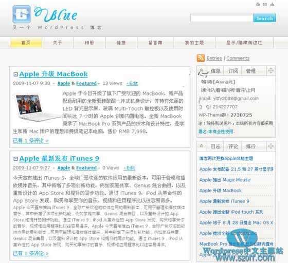Open the 留言簿 menu item
The height and width of the screenshot is (263, 288).
pos(155,43)
